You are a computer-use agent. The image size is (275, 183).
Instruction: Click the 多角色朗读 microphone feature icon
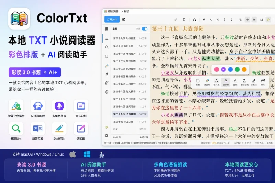click(59, 106)
